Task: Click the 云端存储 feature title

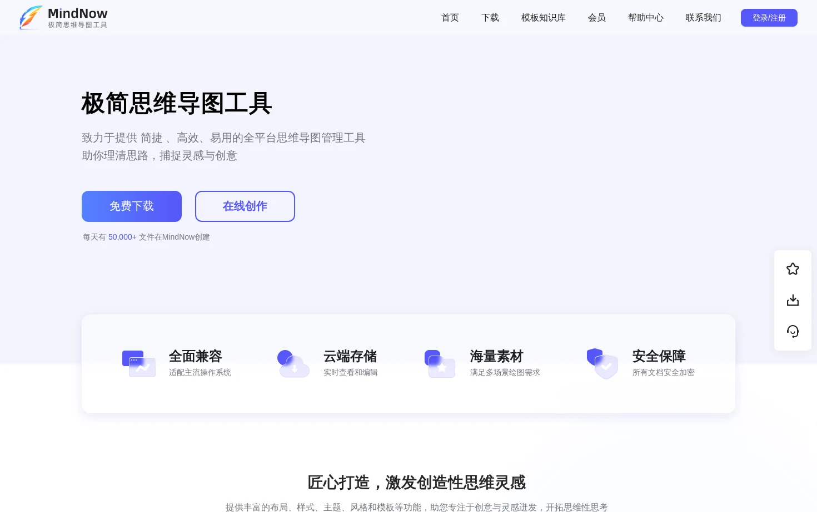Action: pyautogui.click(x=350, y=356)
